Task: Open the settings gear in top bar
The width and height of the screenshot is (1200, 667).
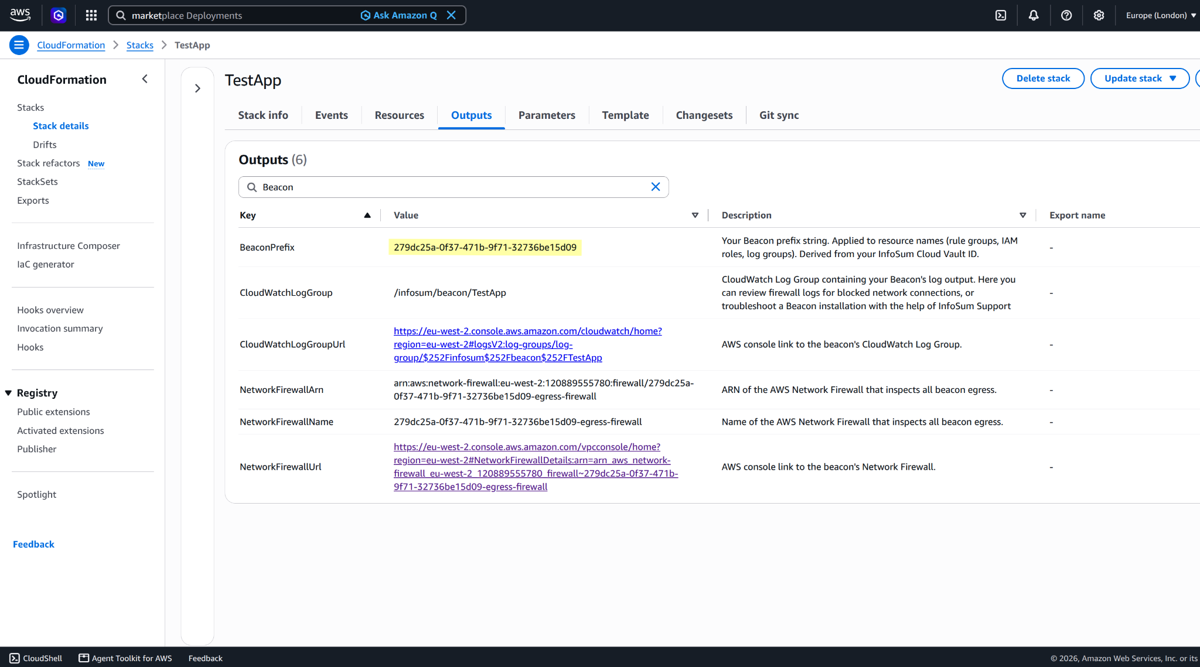Action: [x=1099, y=15]
